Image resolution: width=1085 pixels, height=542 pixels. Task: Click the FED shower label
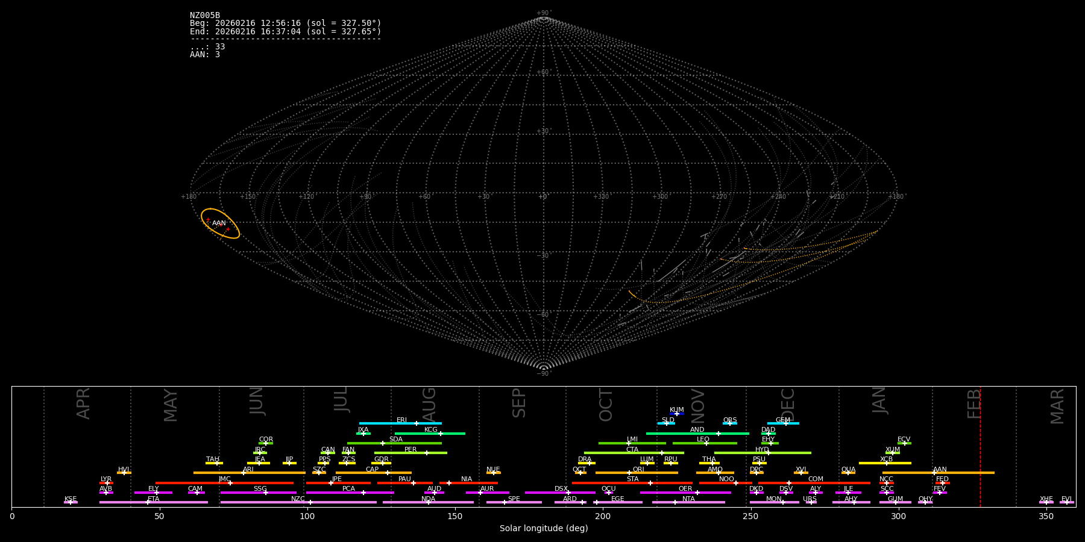pyautogui.click(x=943, y=479)
